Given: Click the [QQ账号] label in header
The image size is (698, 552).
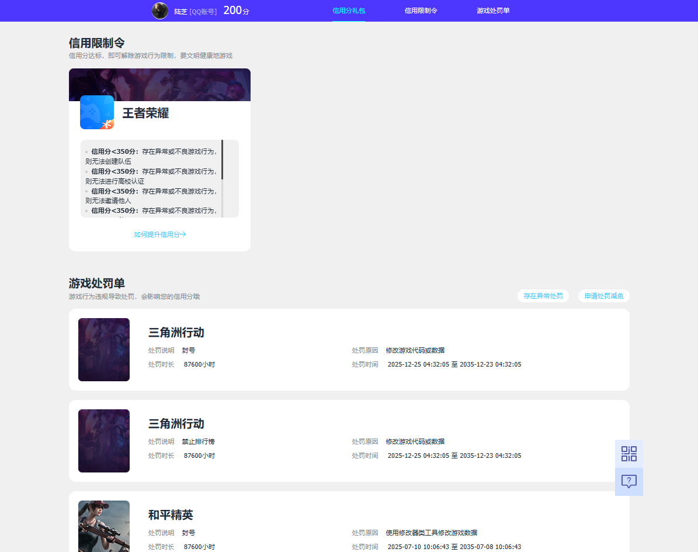Looking at the screenshot, I should (x=203, y=12).
